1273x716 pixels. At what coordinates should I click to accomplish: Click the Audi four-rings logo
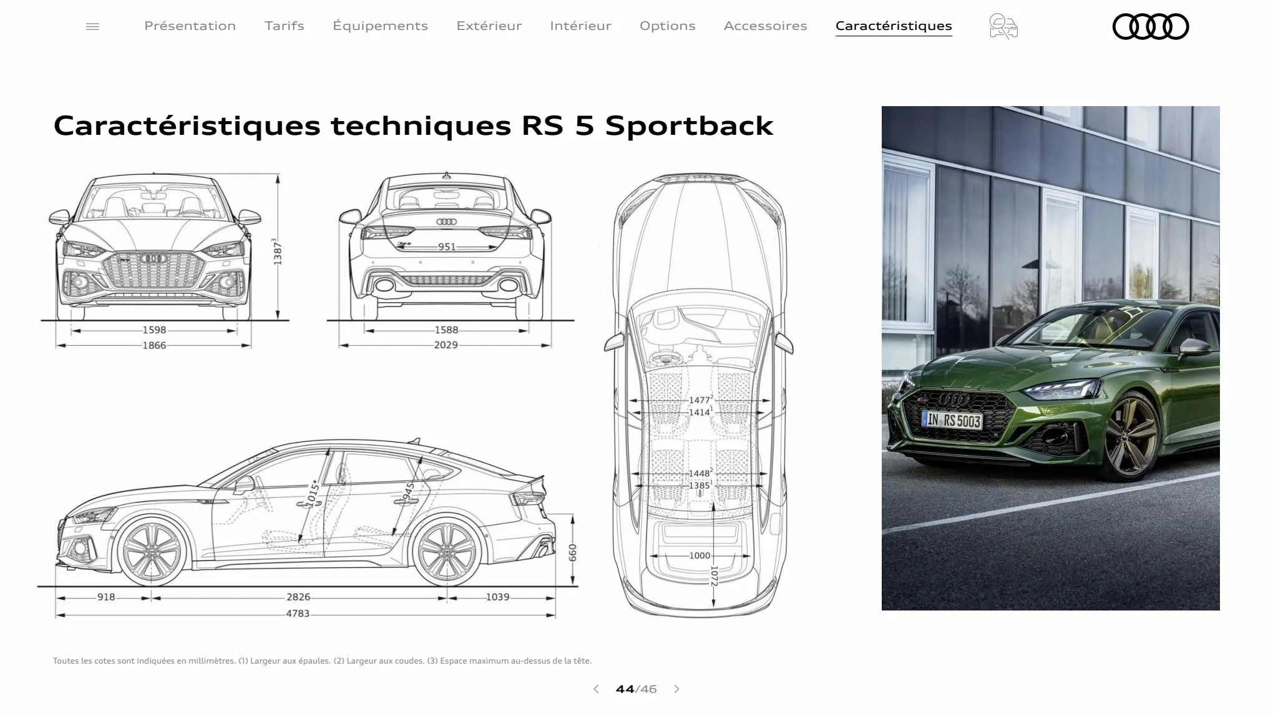click(x=1151, y=27)
